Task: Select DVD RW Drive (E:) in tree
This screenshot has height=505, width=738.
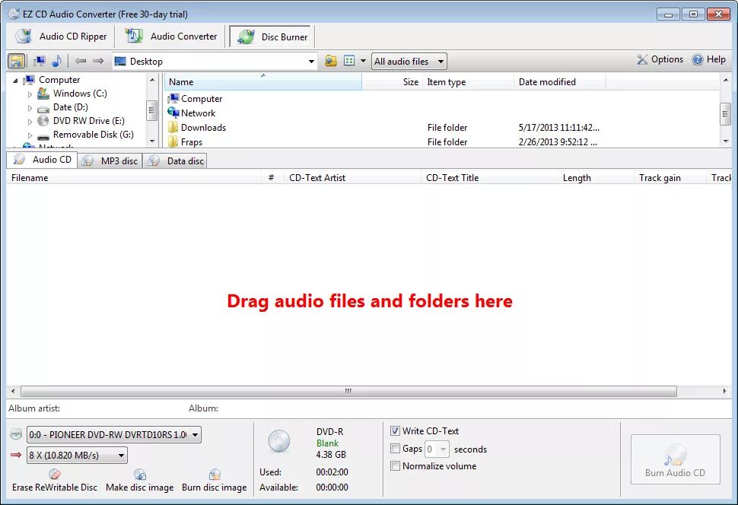Action: pyautogui.click(x=89, y=120)
